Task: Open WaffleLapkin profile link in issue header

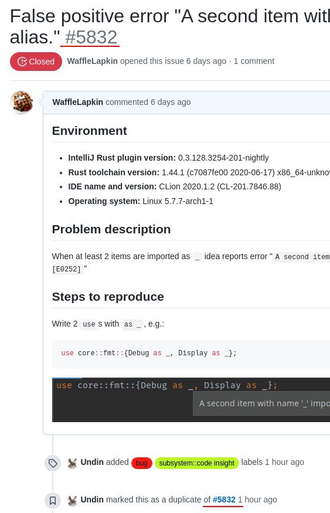Action: 92,61
